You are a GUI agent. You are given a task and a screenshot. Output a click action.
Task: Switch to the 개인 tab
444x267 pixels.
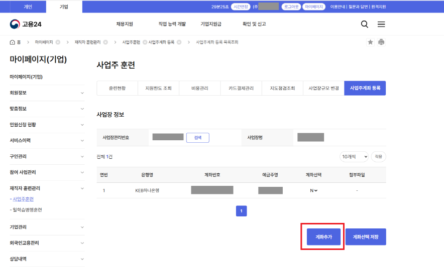pos(29,7)
